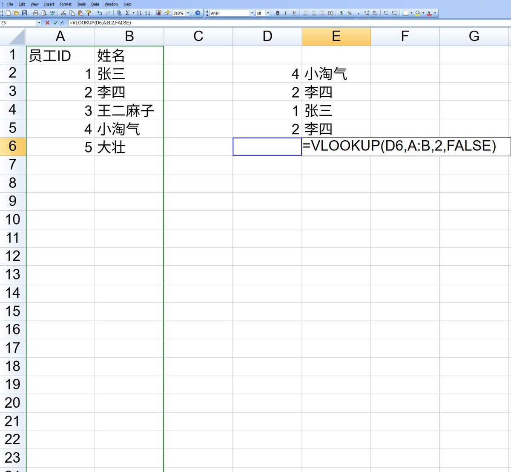Open the fill color dropdown arrow
This screenshot has width=511, height=472.
click(x=423, y=13)
